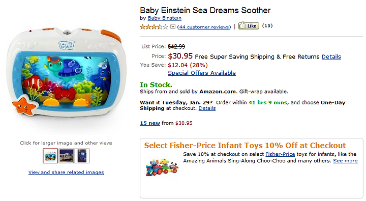Select the first product thumbnail
This screenshot has height=201, width=366.
[50, 156]
